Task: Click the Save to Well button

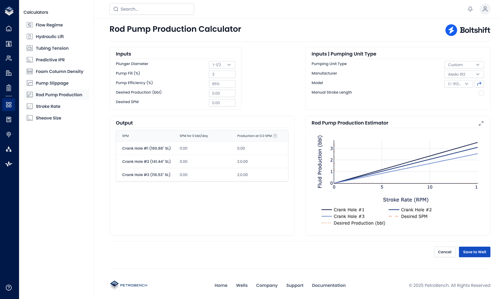Action: (x=474, y=252)
